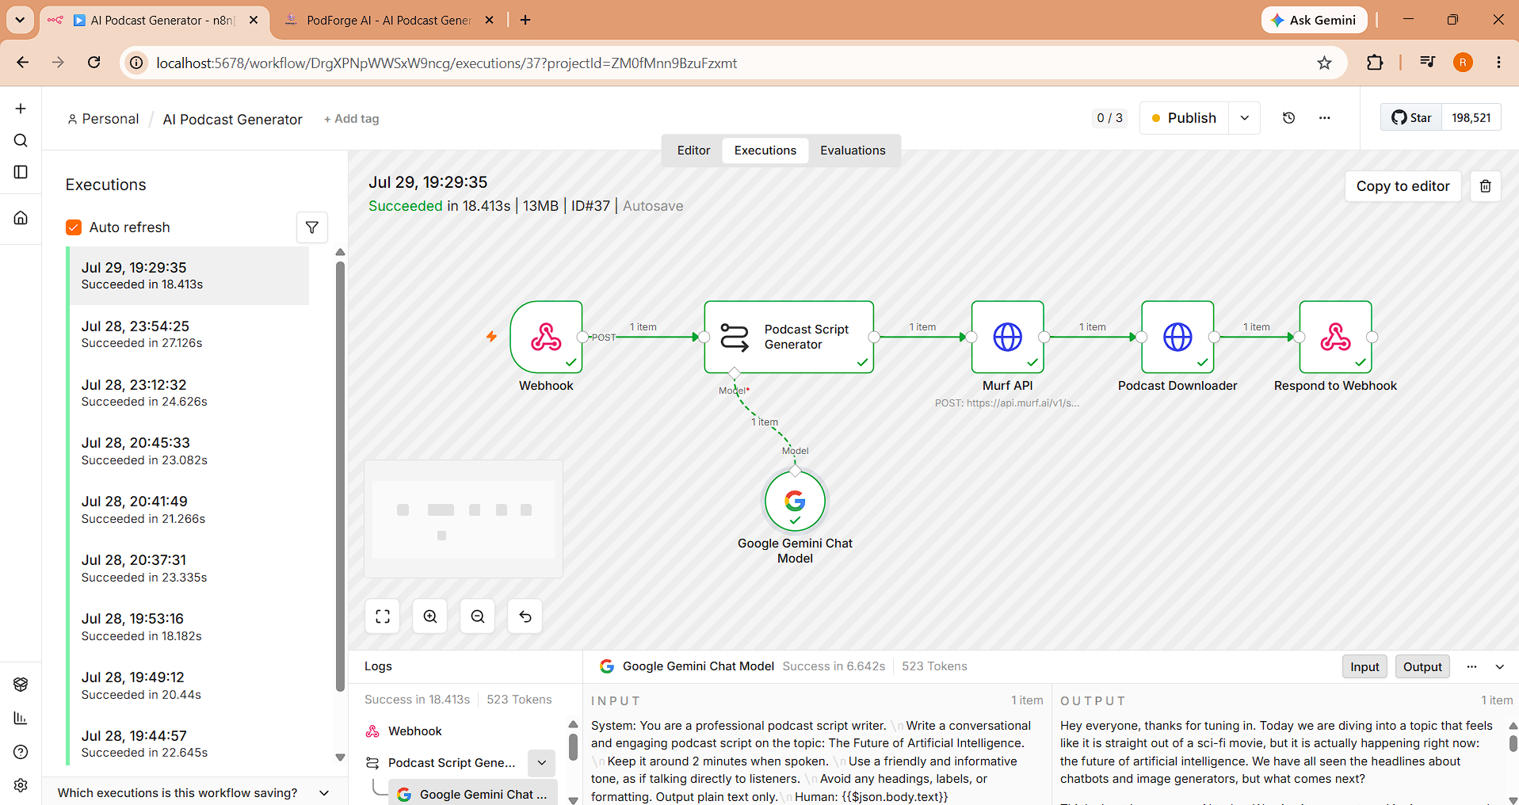The width and height of the screenshot is (1519, 805).
Task: Collapse the Podcast Script Generator log entry
Action: 542,763
